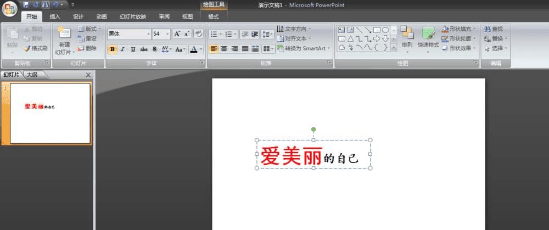Screen dimensions: 549x230
Task: Open the 幻灯片放映 ribbon tab
Action: [133, 16]
